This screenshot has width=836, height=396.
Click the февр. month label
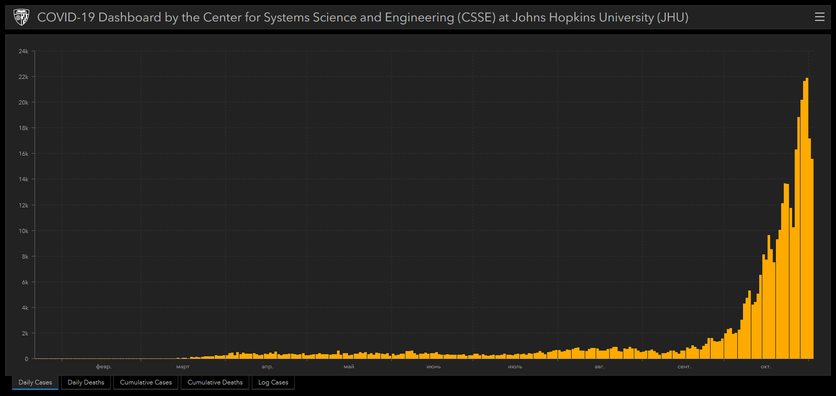tap(104, 367)
